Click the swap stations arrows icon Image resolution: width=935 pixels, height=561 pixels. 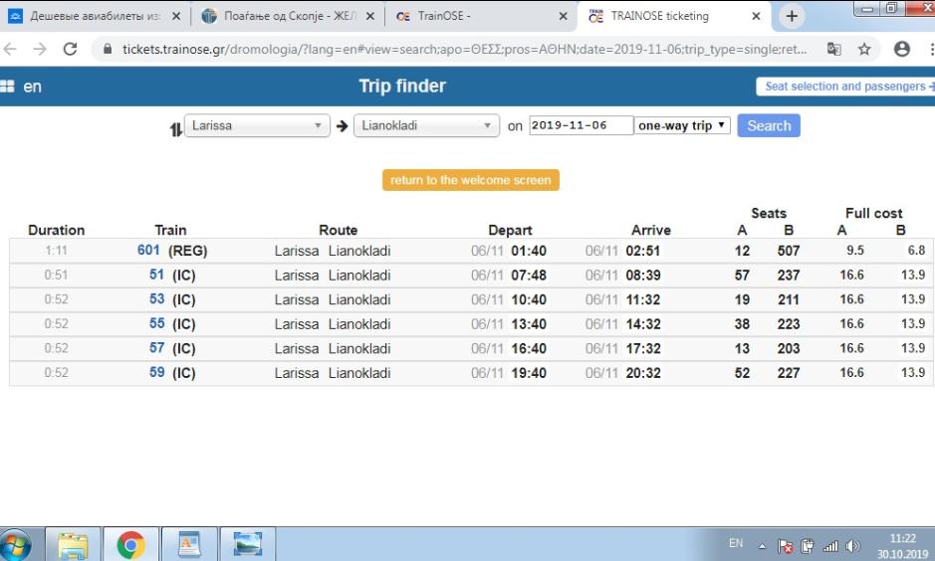tap(176, 127)
